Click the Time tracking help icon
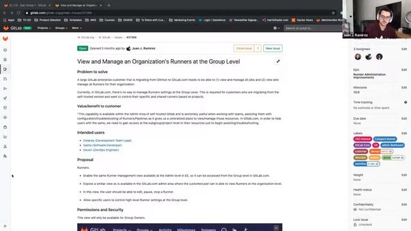This screenshot has height=231, width=411. click(x=405, y=103)
